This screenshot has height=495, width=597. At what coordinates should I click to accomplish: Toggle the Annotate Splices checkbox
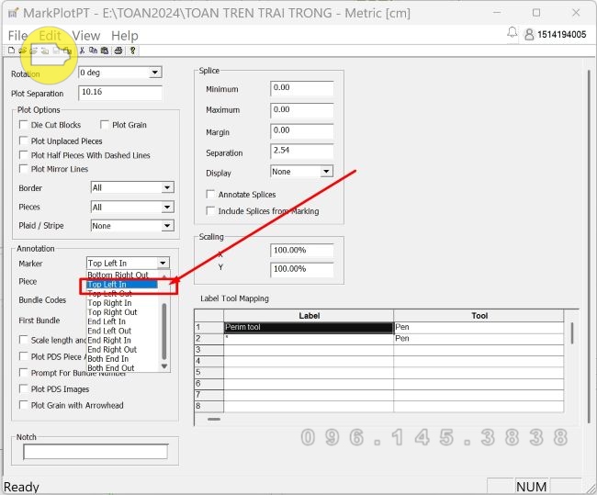pos(211,195)
